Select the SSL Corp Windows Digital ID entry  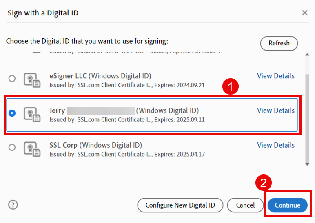(122, 149)
